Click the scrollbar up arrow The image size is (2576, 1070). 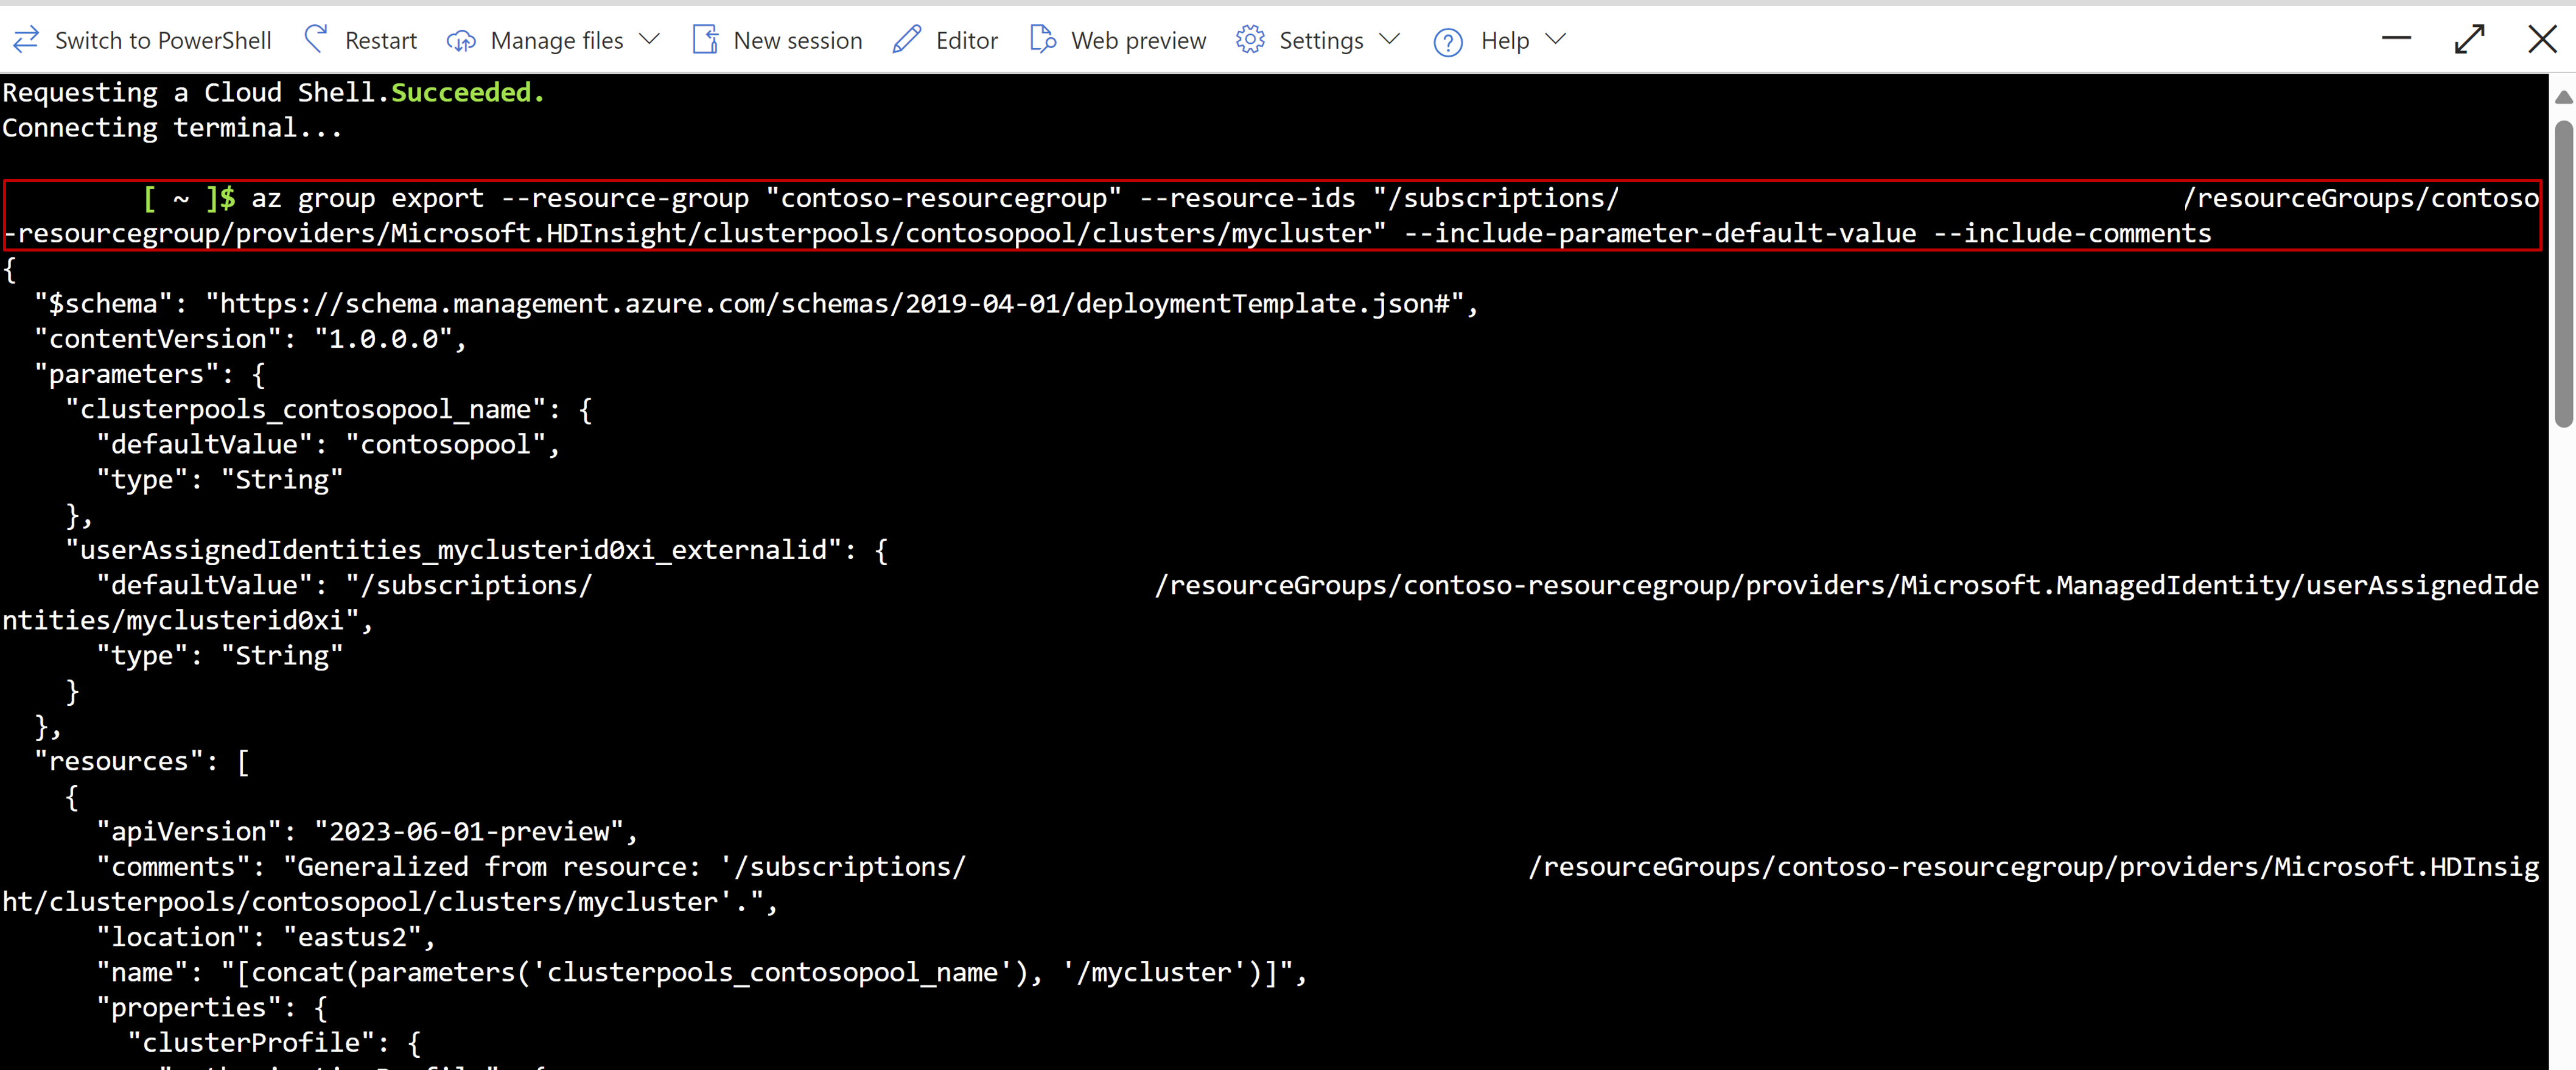coord(2563,97)
